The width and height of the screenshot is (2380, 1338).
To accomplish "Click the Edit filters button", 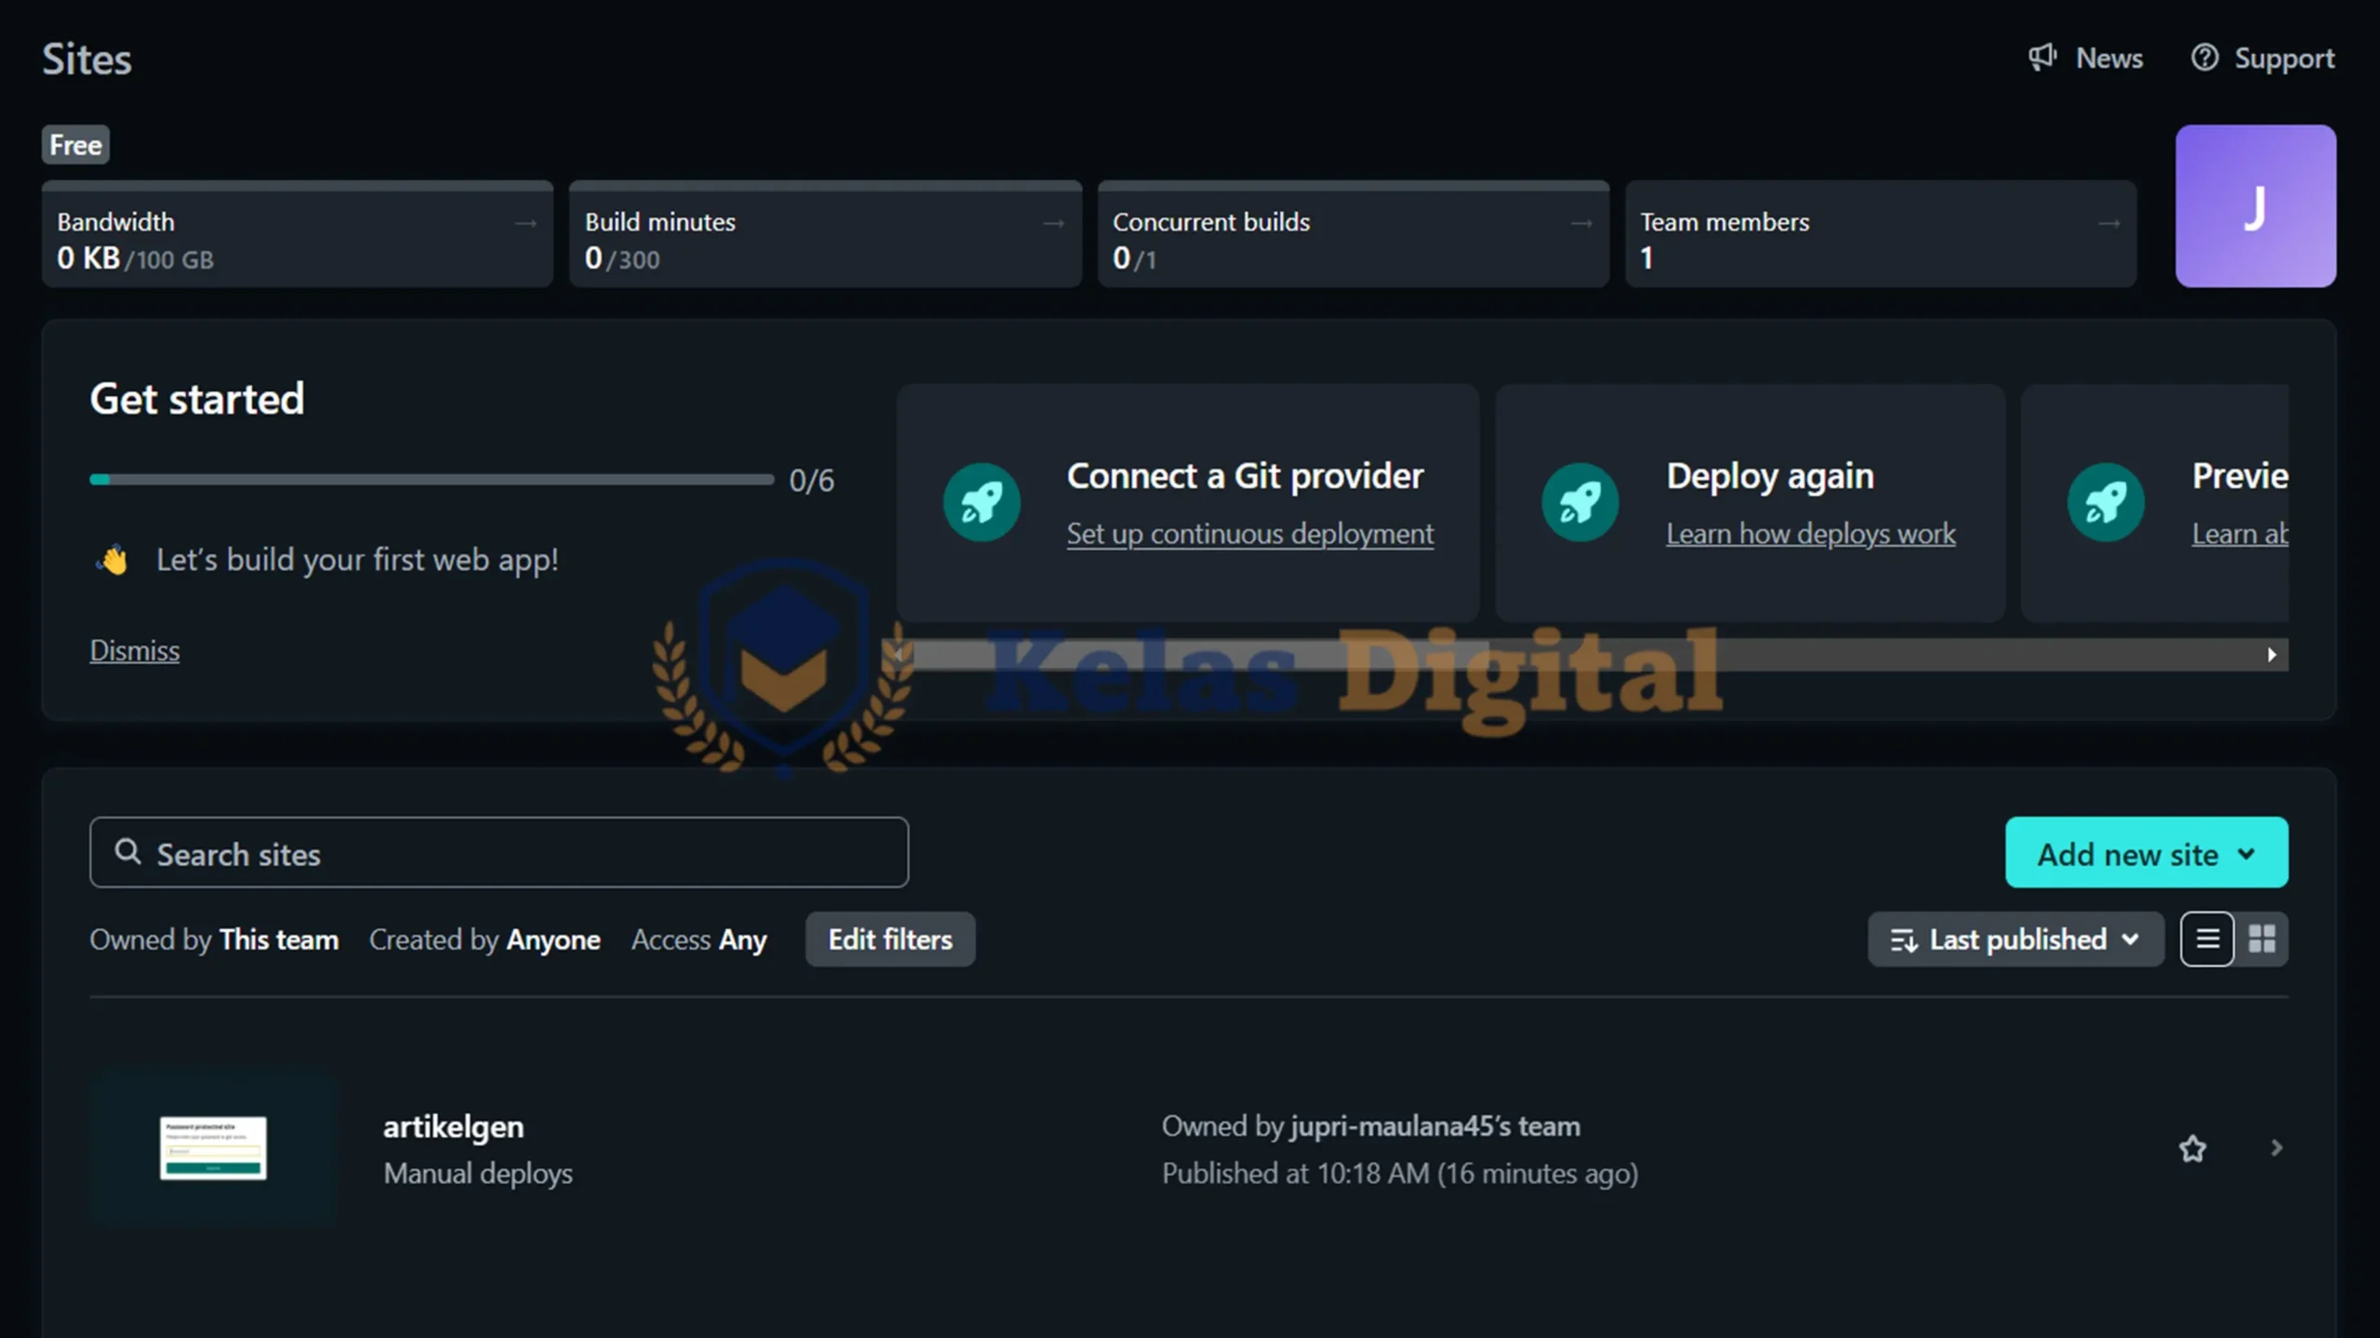I will pyautogui.click(x=890, y=939).
